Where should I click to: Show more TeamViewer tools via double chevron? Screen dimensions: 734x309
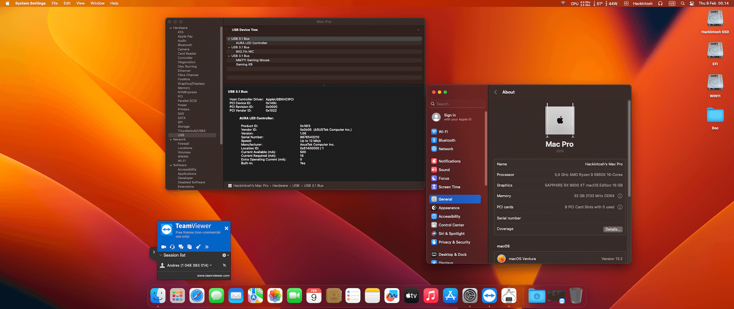[207, 247]
